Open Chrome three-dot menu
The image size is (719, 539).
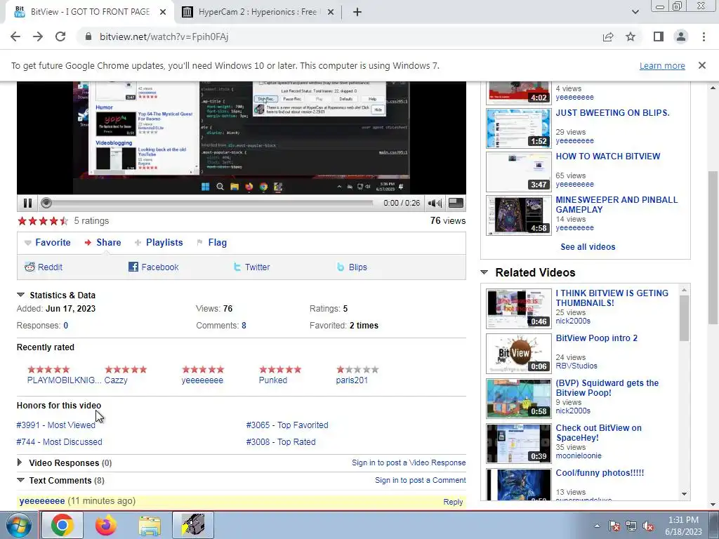pos(704,36)
